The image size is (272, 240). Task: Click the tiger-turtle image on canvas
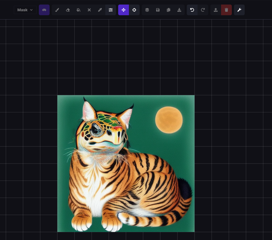coord(126,163)
